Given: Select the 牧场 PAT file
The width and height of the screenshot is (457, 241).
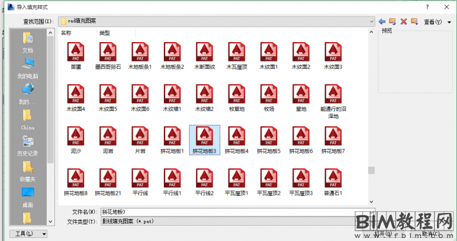Looking at the screenshot, I should pos(269,98).
